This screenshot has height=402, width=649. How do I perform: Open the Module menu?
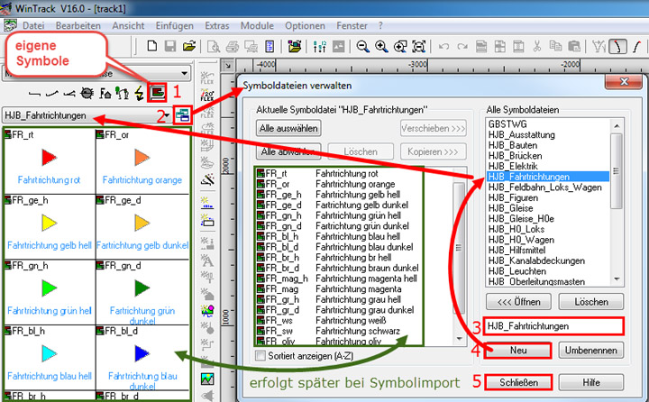pyautogui.click(x=257, y=25)
